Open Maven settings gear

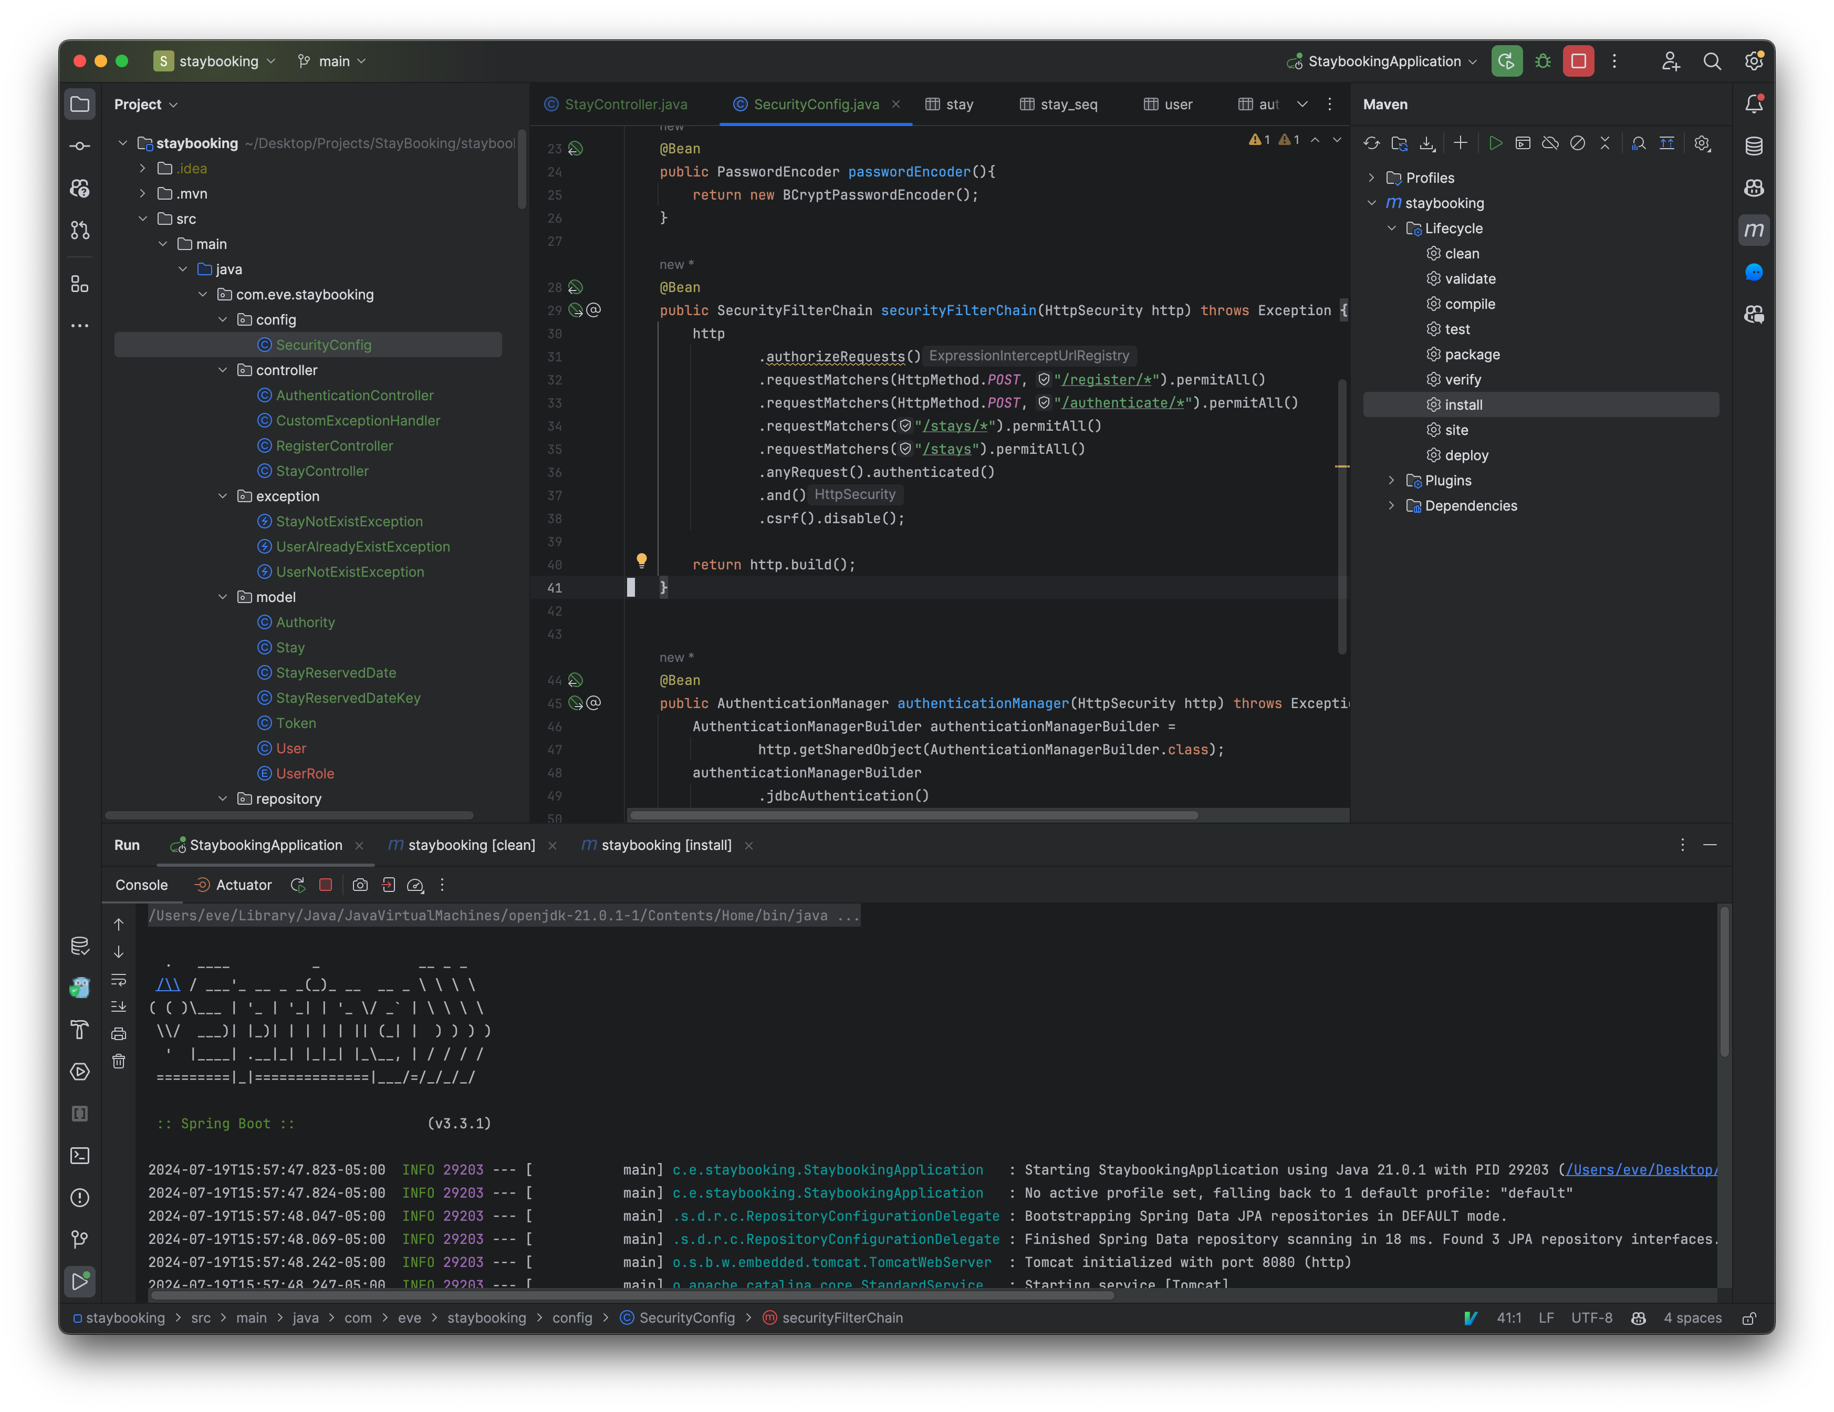pyautogui.click(x=1701, y=143)
